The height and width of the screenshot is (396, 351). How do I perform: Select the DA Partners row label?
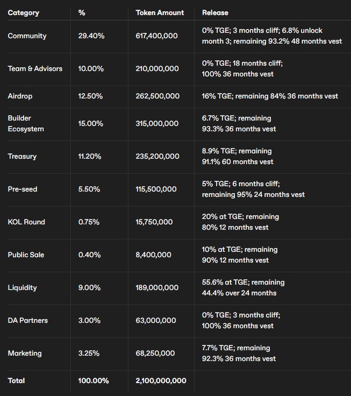tap(28, 320)
